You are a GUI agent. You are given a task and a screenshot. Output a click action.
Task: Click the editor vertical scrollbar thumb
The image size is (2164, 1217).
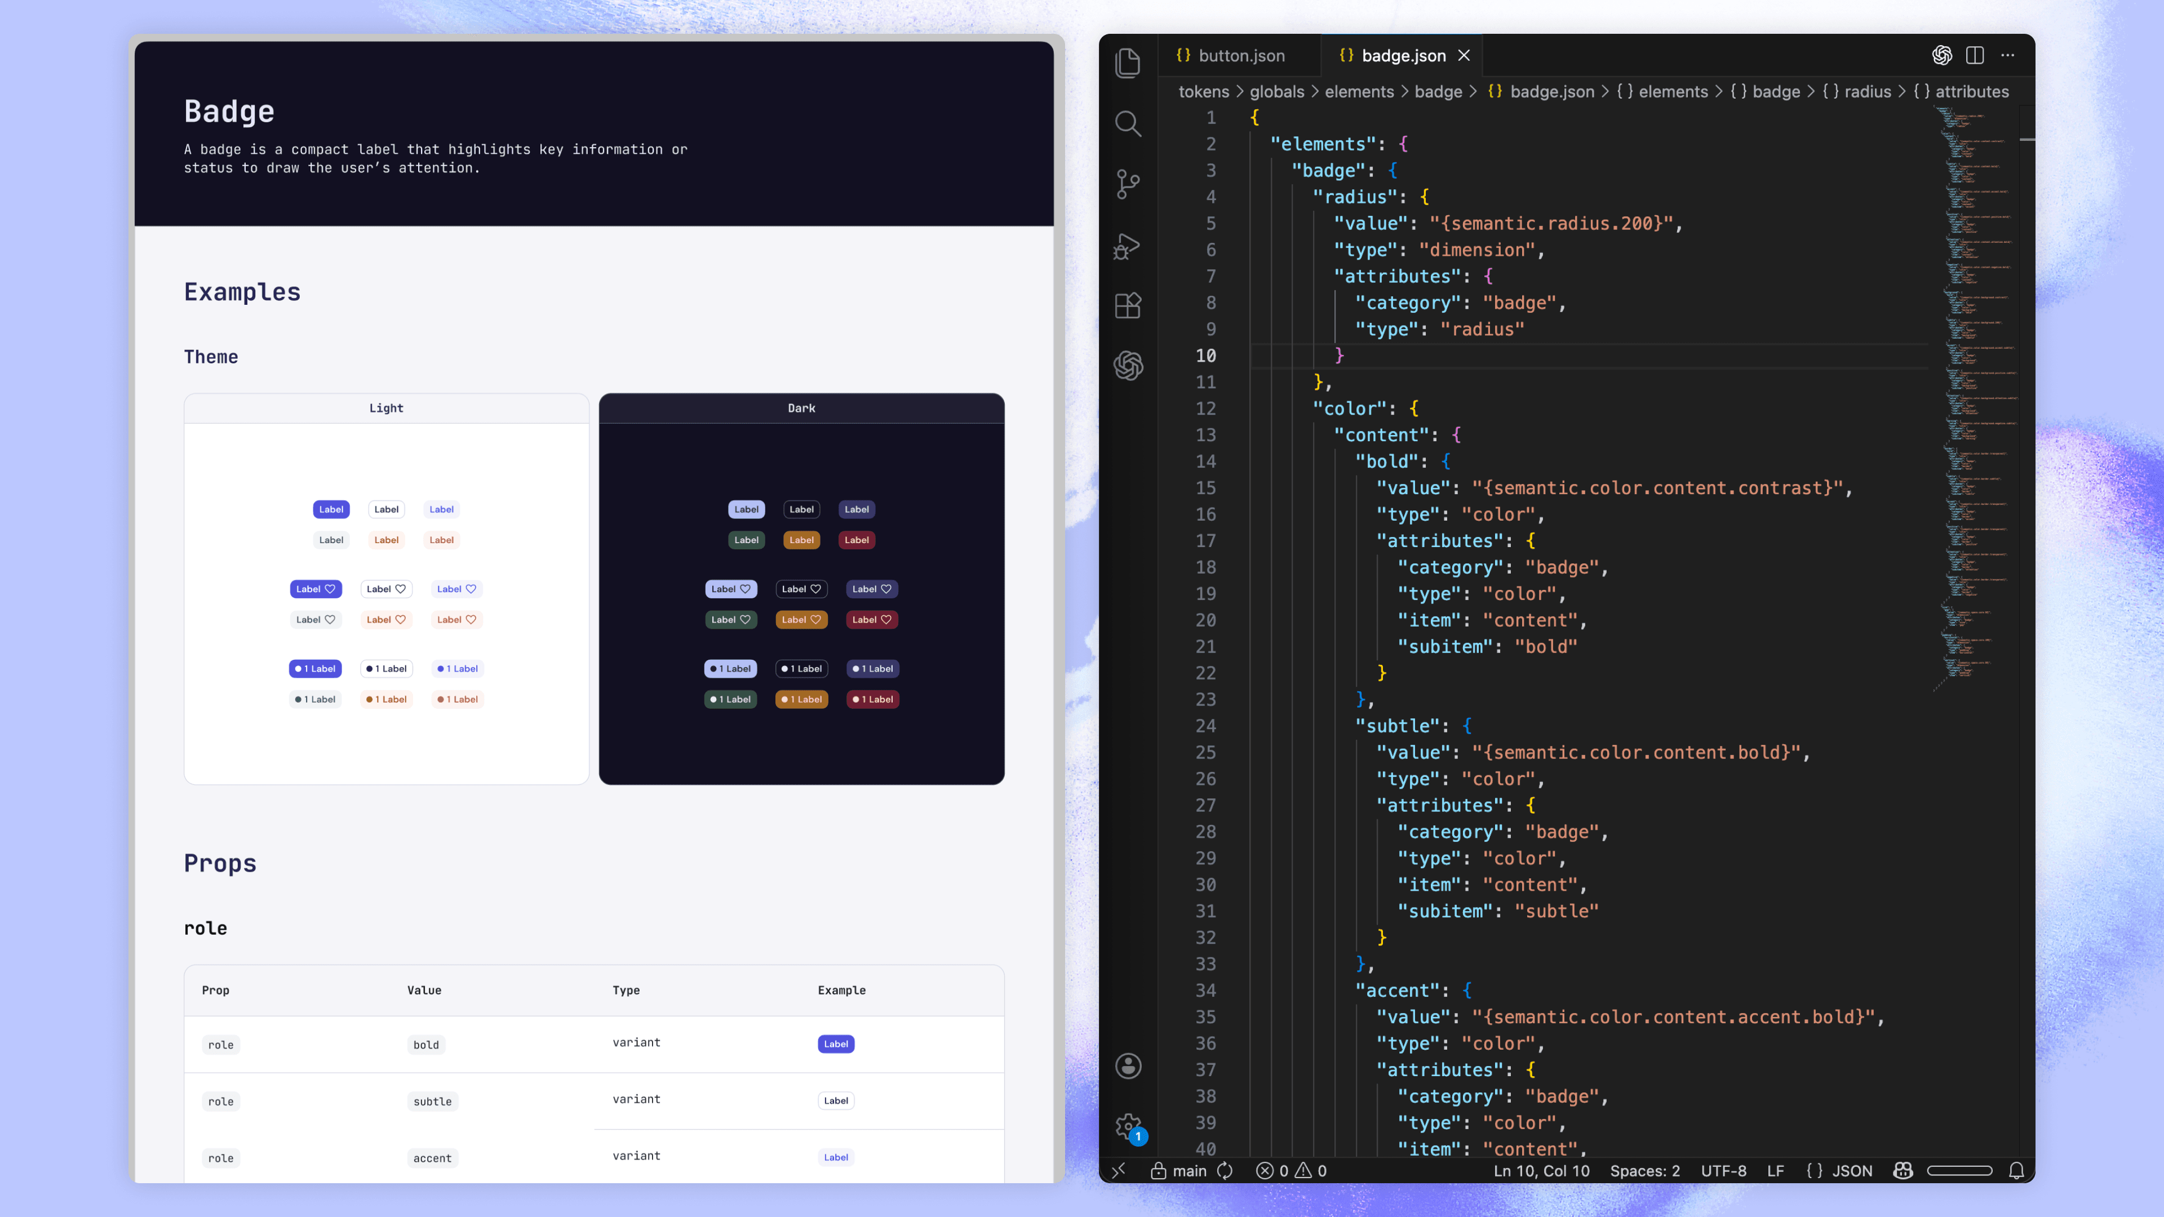(2027, 139)
